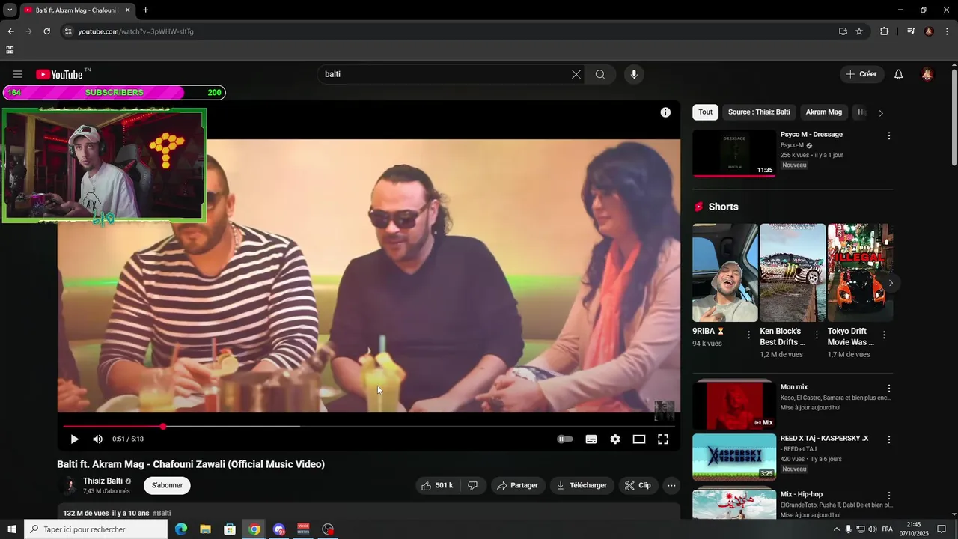Open the YouTube guide hamburger menu

click(x=18, y=74)
